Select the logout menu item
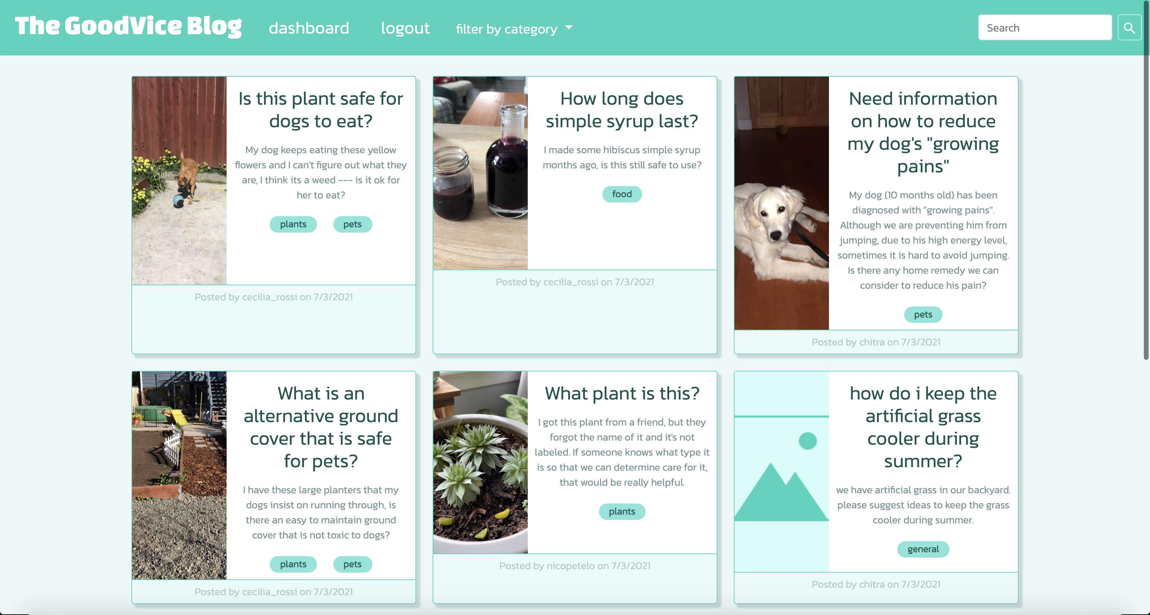 [403, 27]
